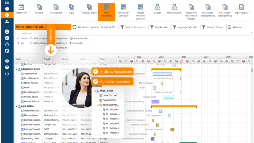
Task: Open the Berichte reports icon
Action: tap(39, 7)
